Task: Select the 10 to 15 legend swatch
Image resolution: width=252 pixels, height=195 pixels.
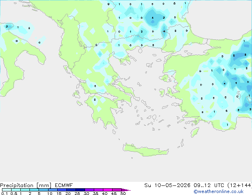Action: 52,190
